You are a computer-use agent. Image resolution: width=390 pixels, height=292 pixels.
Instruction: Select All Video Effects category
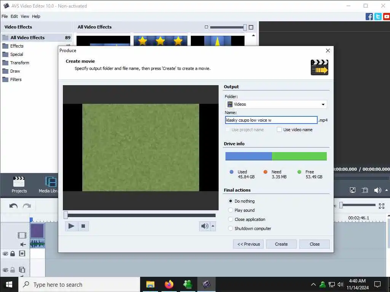[37, 38]
